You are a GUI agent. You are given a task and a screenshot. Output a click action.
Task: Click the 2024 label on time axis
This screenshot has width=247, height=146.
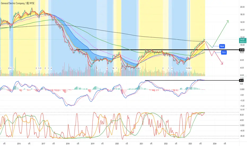[x=215, y=144]
